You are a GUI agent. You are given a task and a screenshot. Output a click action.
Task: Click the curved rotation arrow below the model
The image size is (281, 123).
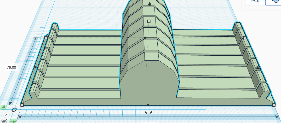coord(148,113)
